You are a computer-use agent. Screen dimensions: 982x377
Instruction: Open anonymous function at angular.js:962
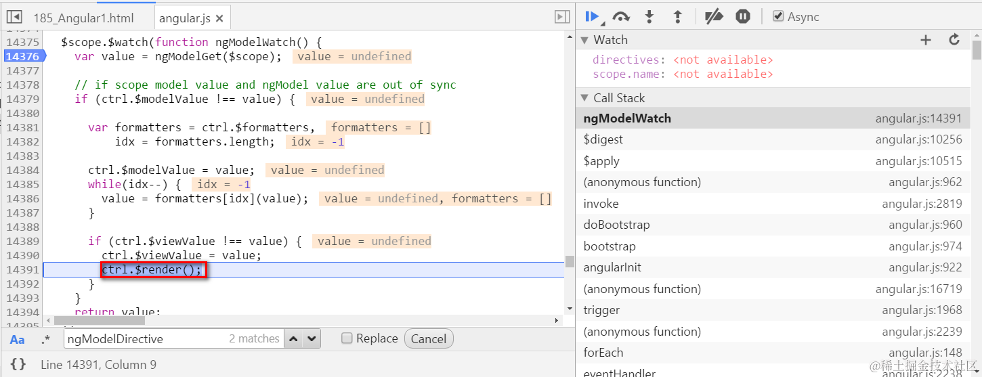pos(773,182)
